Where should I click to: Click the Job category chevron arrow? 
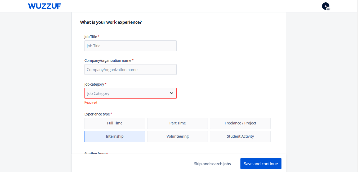pos(171,93)
